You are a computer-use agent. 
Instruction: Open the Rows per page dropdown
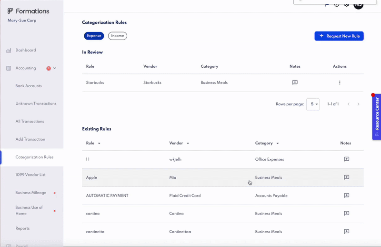point(313,104)
